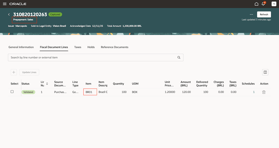Screen dimensions: 279x148
Task: Open the column manager icon above Action
Action: click(x=265, y=72)
